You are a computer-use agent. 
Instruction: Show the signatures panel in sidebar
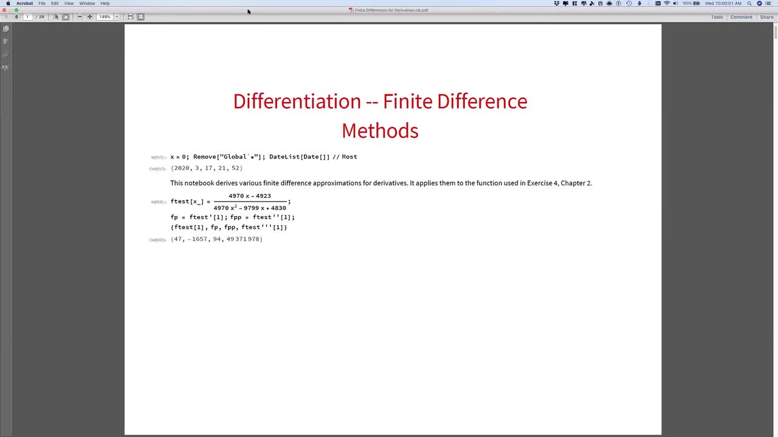pos(6,68)
